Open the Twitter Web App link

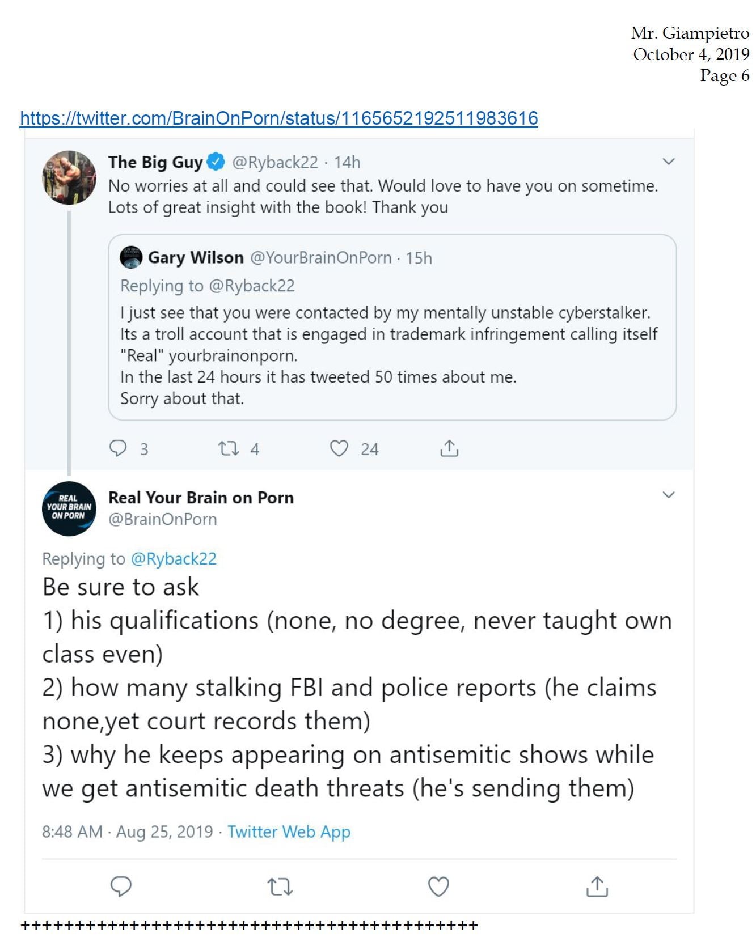point(289,832)
